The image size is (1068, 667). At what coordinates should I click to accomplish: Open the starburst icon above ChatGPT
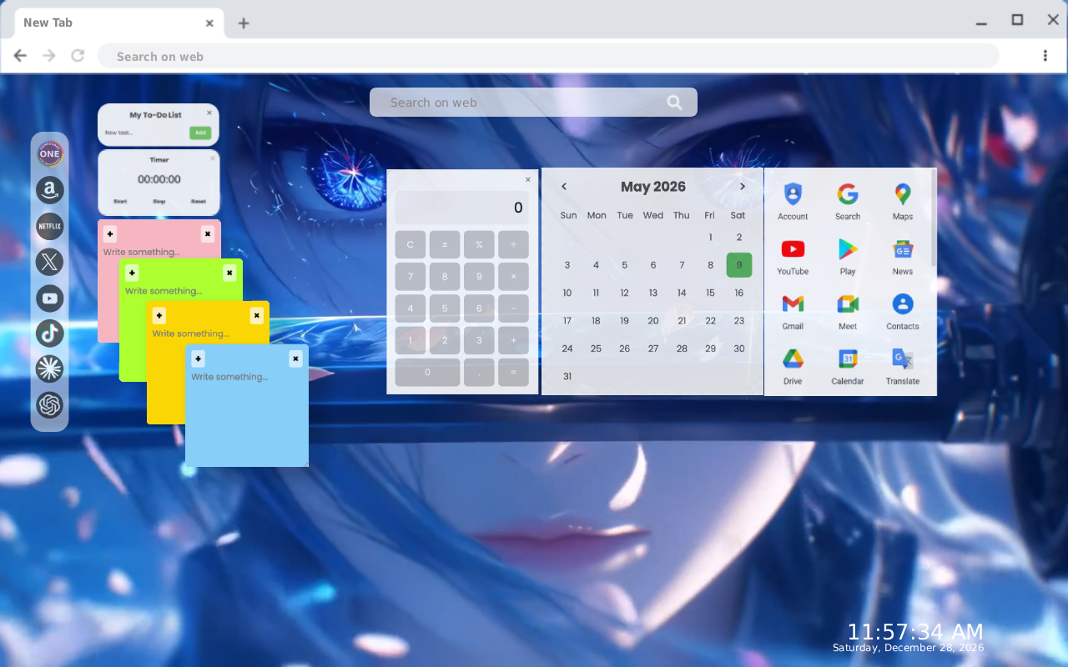click(50, 369)
